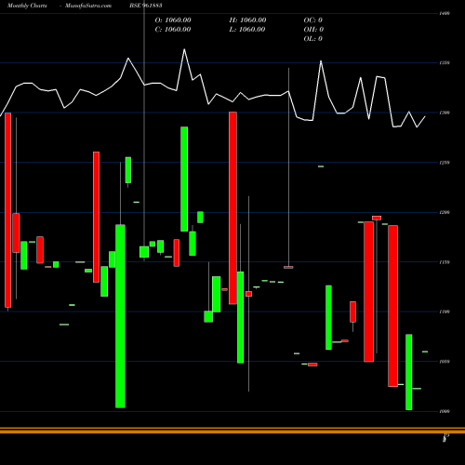Click the 1000 price axis label

[x=445, y=411]
